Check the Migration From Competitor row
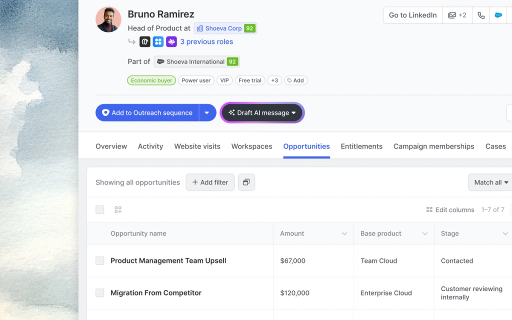 click(99, 293)
